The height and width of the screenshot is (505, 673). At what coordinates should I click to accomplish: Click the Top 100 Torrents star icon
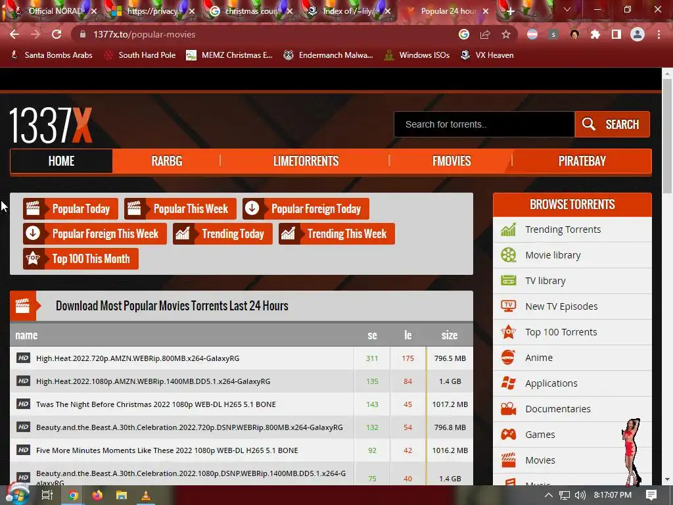(x=509, y=331)
